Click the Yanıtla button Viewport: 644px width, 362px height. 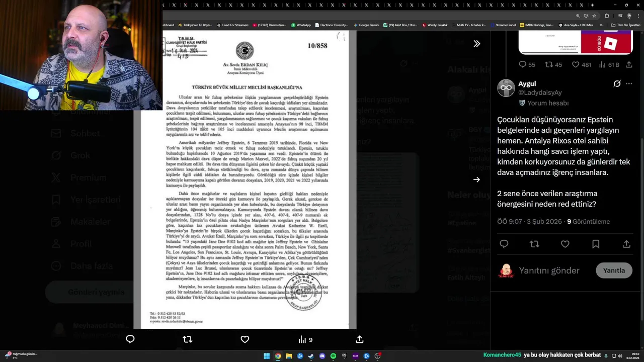(614, 270)
